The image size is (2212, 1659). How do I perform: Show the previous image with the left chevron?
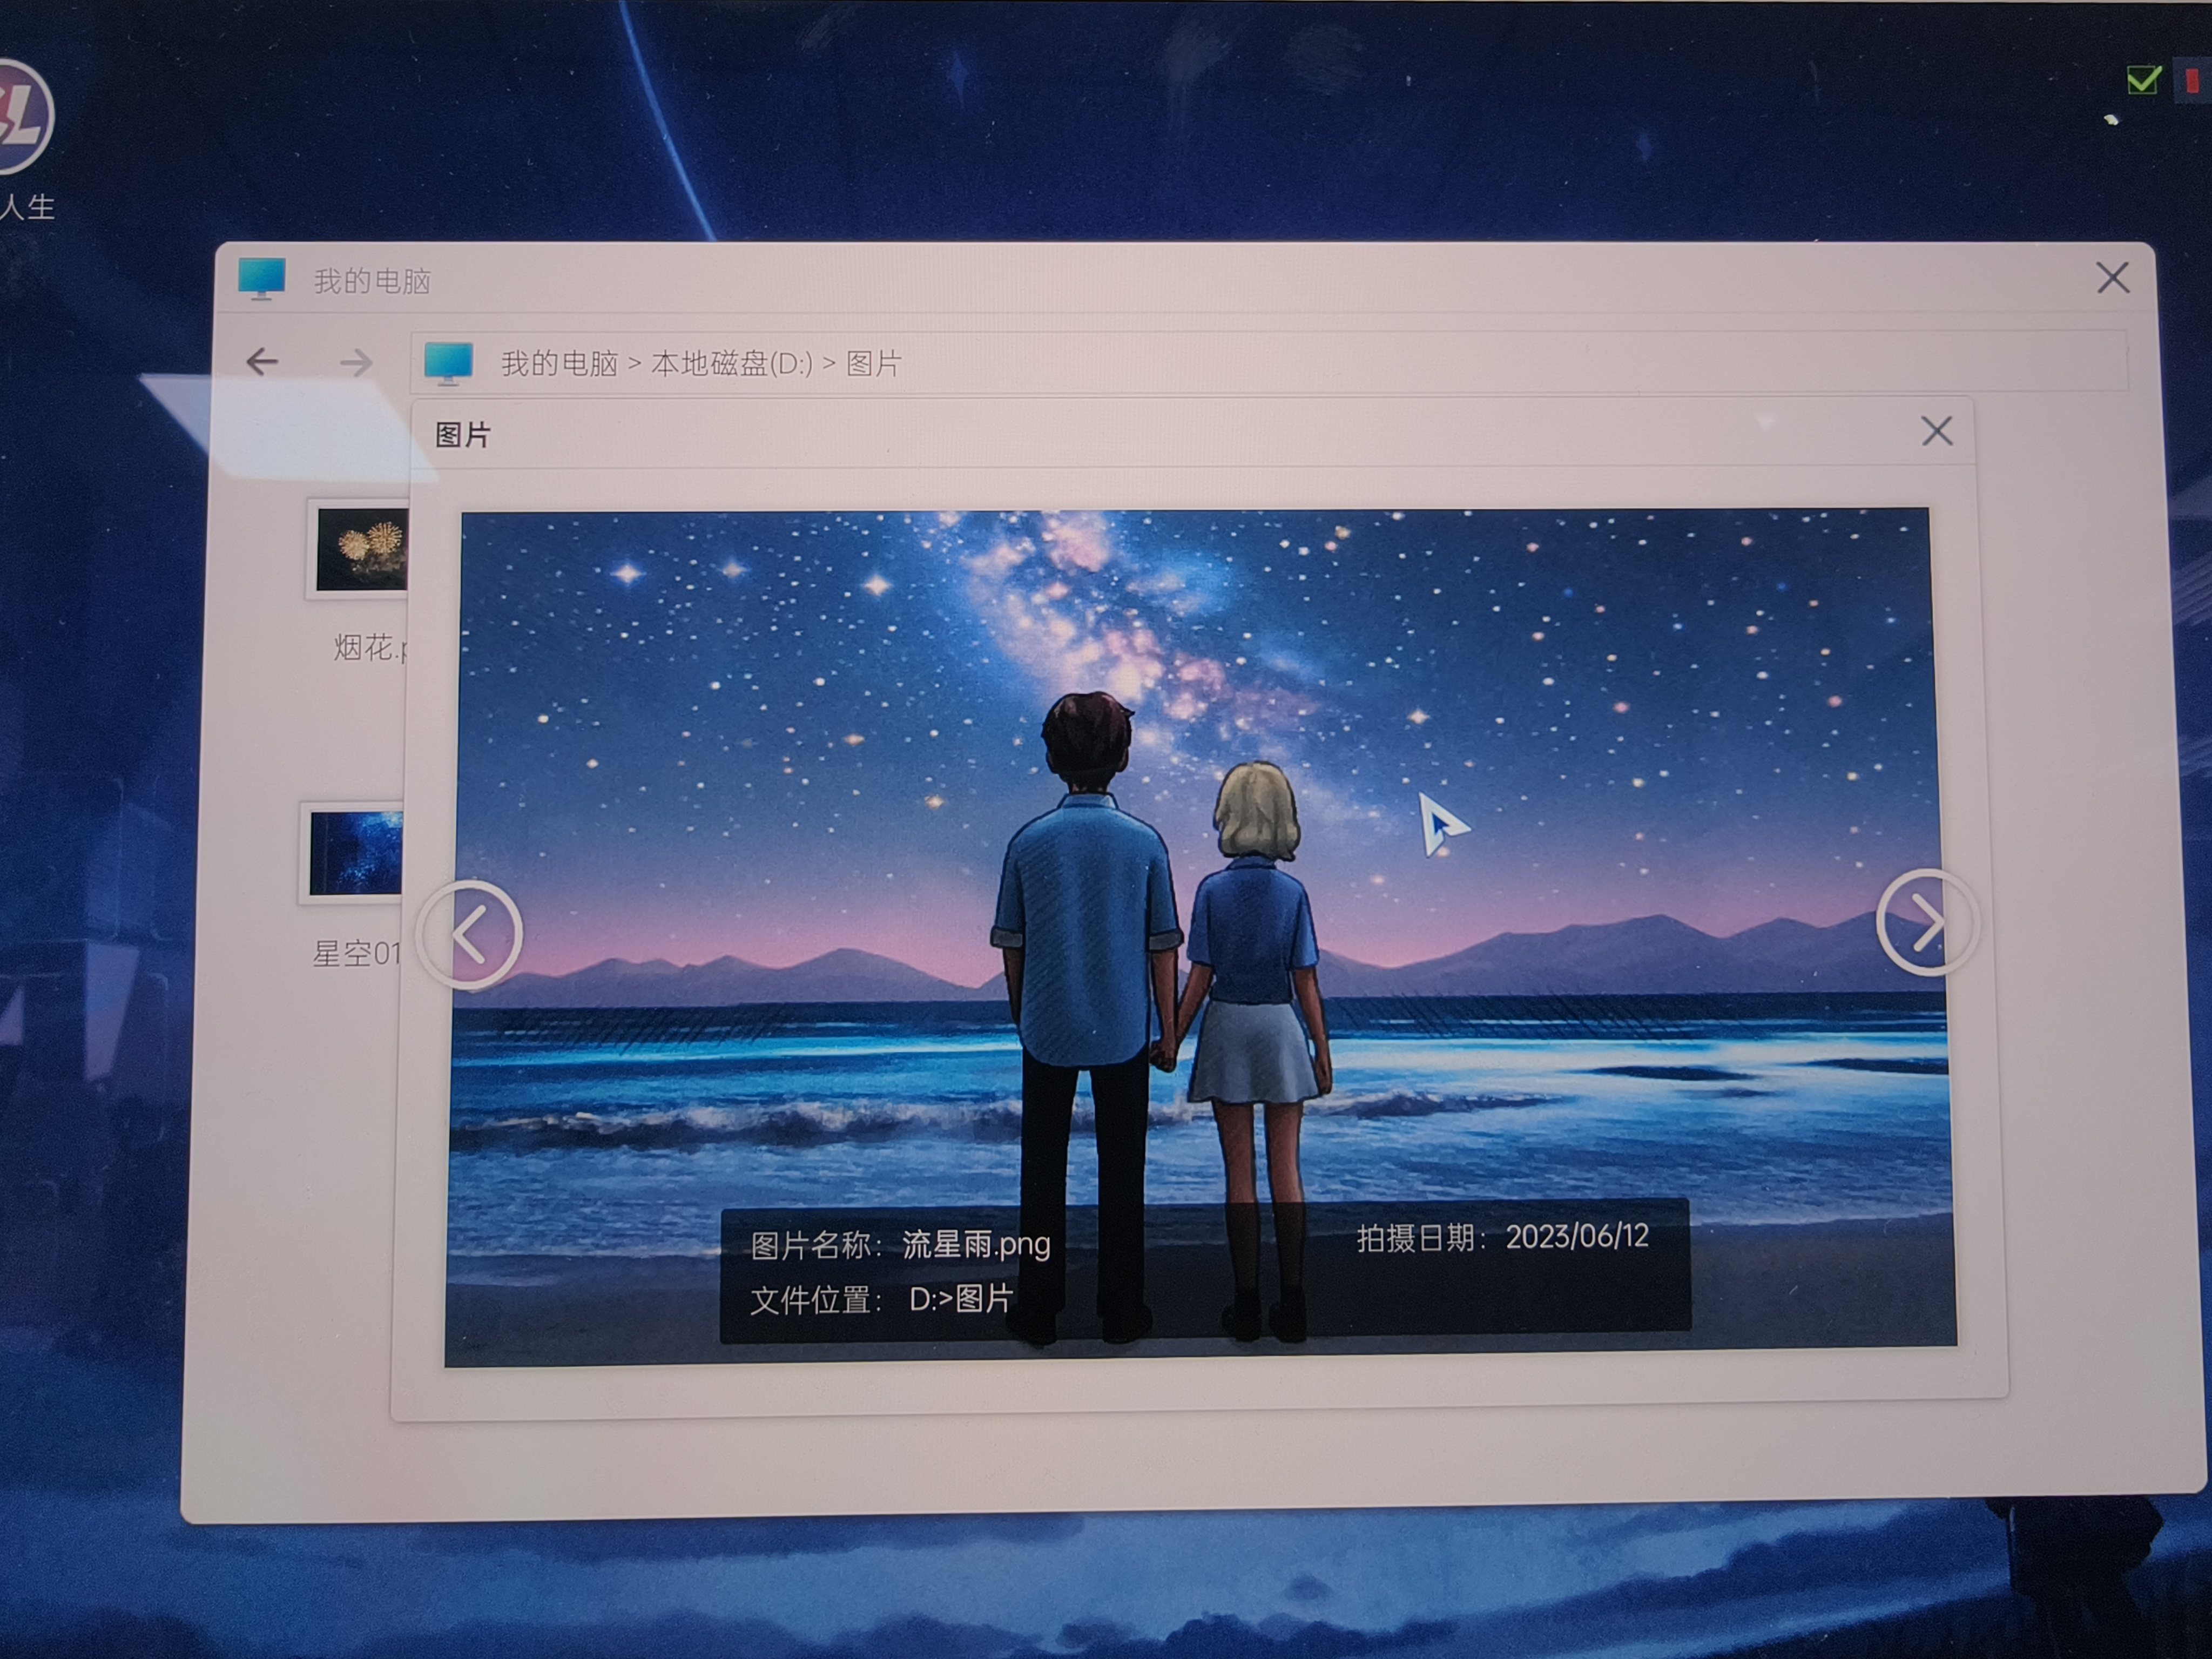pos(469,935)
